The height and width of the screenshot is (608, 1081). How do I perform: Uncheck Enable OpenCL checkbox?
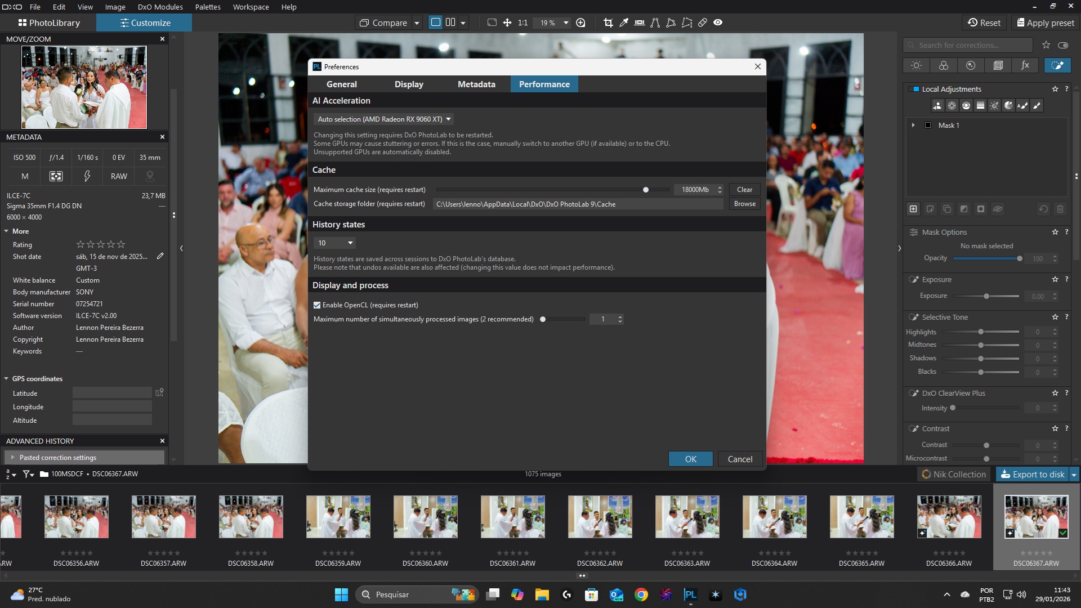click(317, 305)
